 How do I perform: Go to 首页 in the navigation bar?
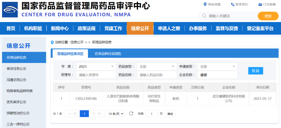11,29
